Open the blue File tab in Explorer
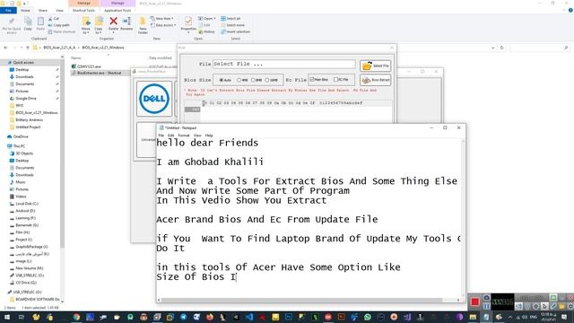The width and height of the screenshot is (574, 323). pos(8,11)
